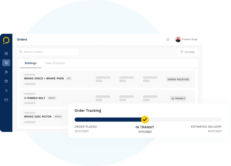Select the shopping cart orders icon

pos(6,63)
